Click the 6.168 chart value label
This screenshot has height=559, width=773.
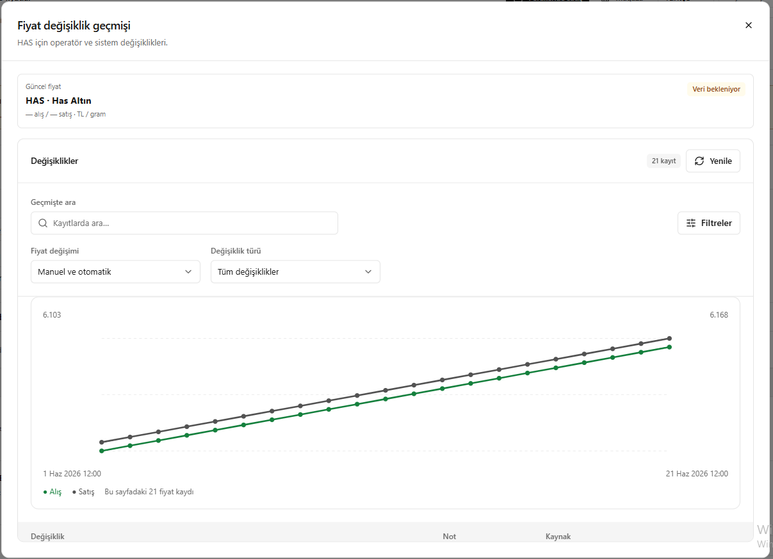click(719, 314)
